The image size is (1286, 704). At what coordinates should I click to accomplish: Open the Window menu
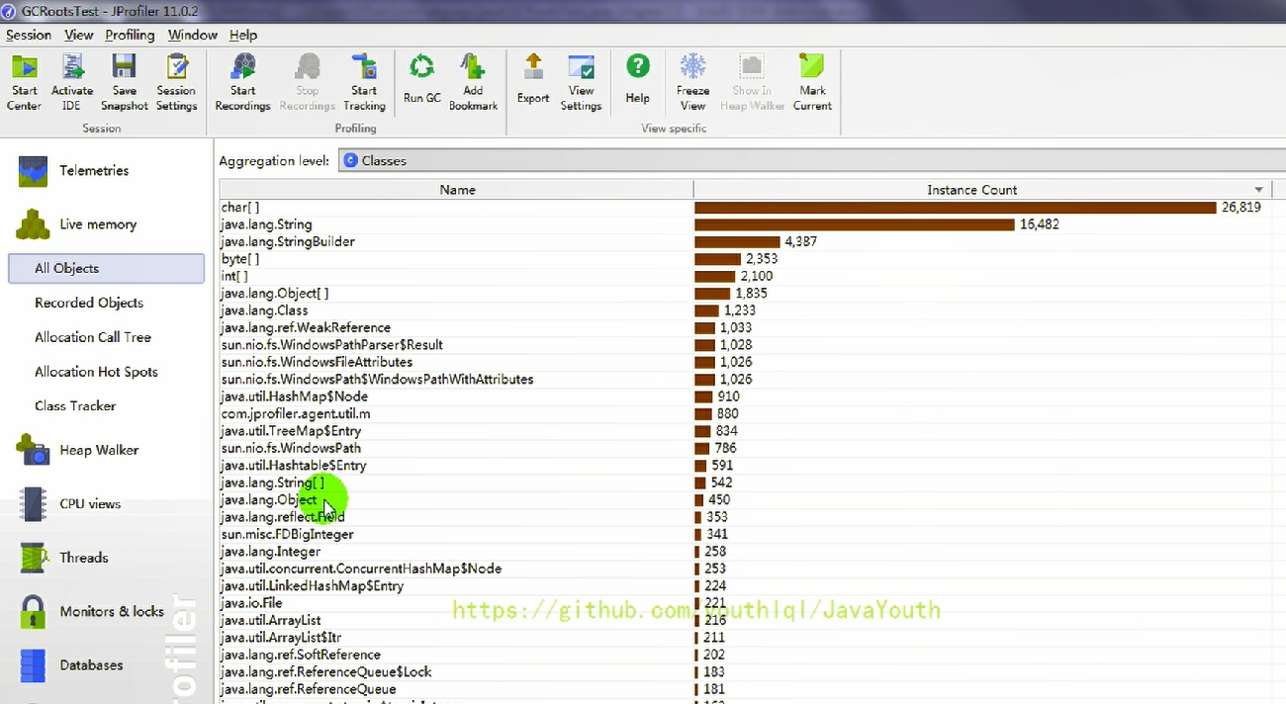tap(192, 35)
